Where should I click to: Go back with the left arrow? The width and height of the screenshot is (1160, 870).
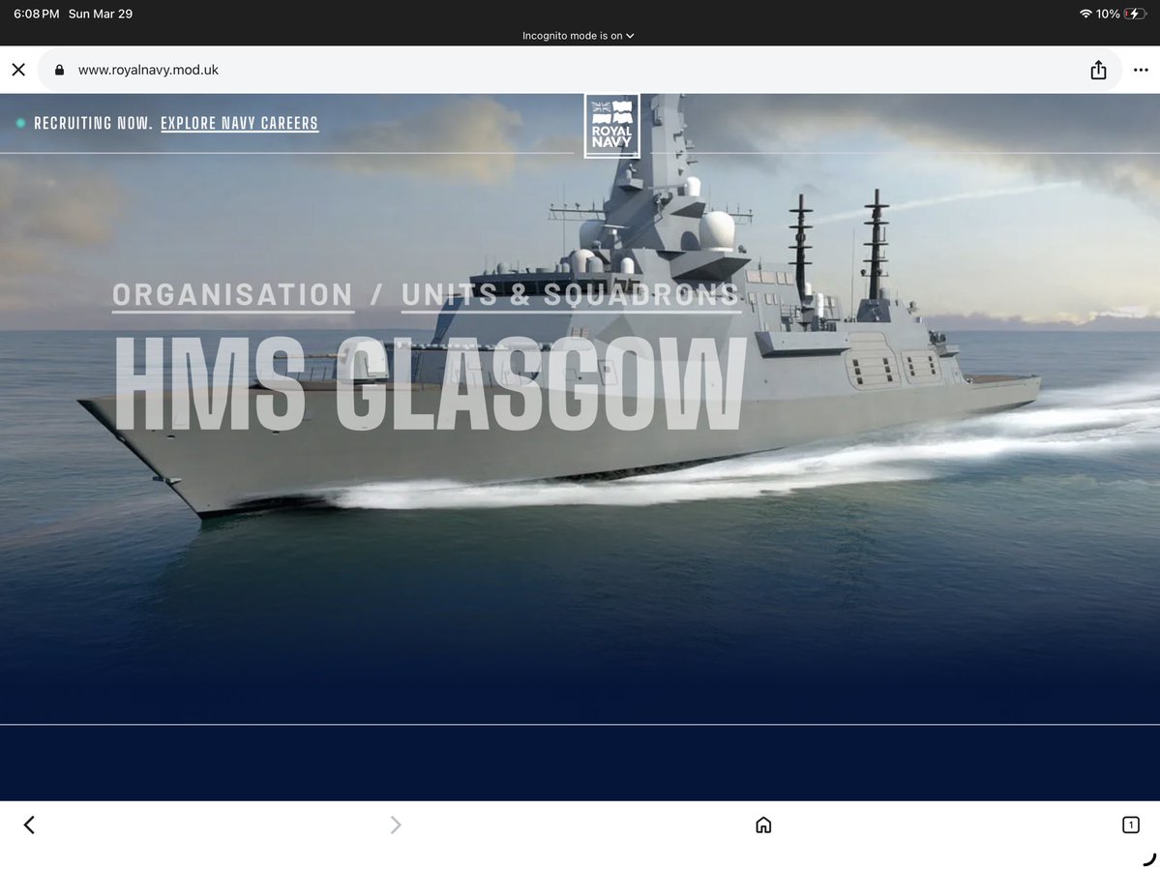(x=29, y=825)
